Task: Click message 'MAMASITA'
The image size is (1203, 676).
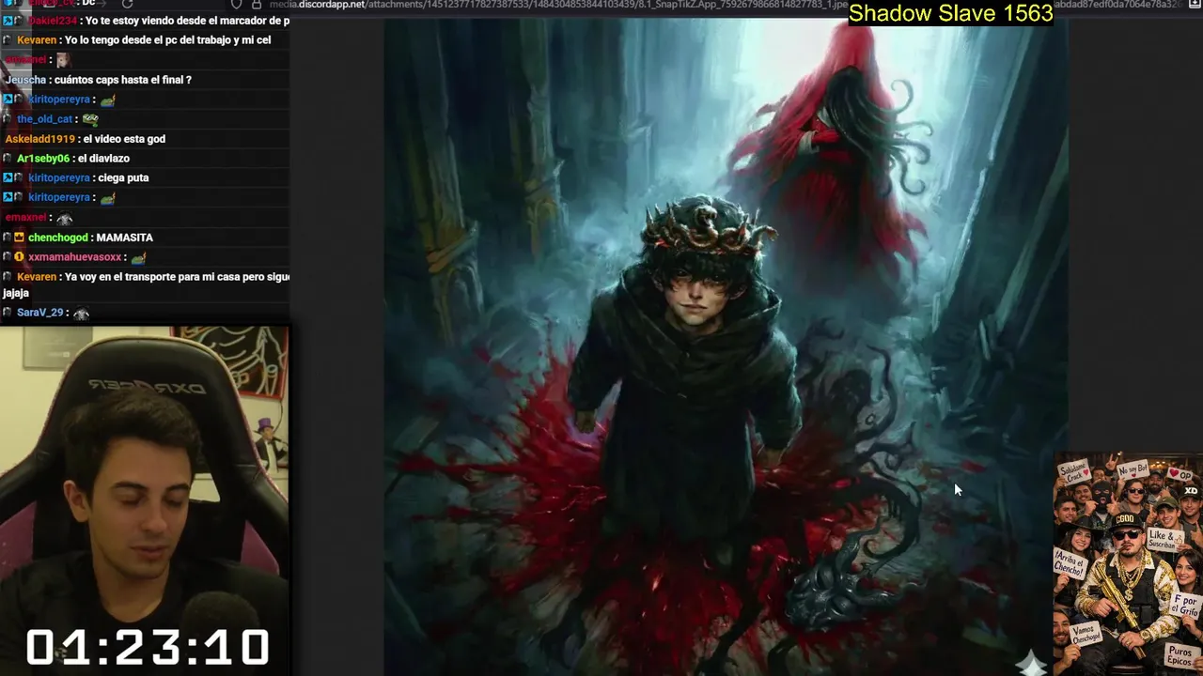Action: [x=125, y=238]
